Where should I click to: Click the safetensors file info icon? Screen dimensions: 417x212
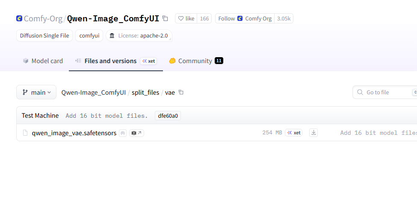123,133
